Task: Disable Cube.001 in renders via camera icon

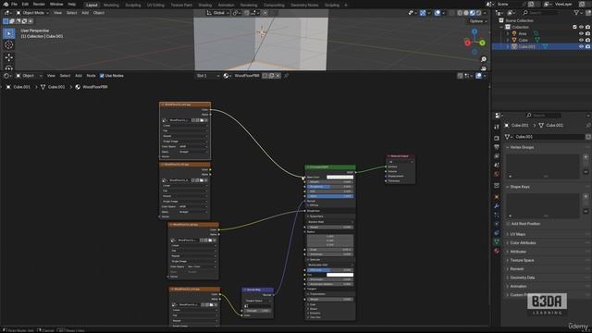Action: [588, 46]
